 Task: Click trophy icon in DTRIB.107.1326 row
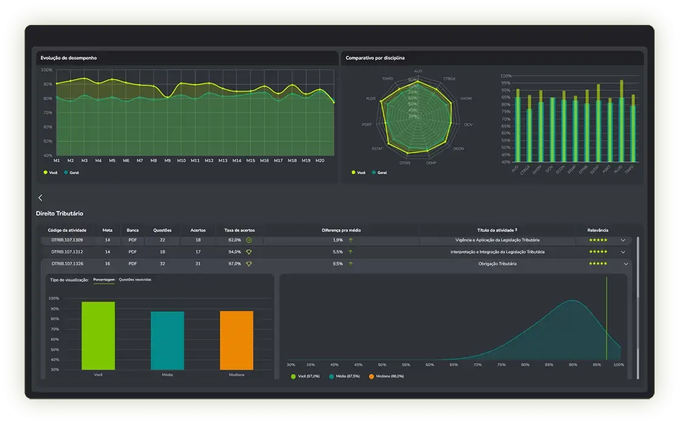point(249,264)
